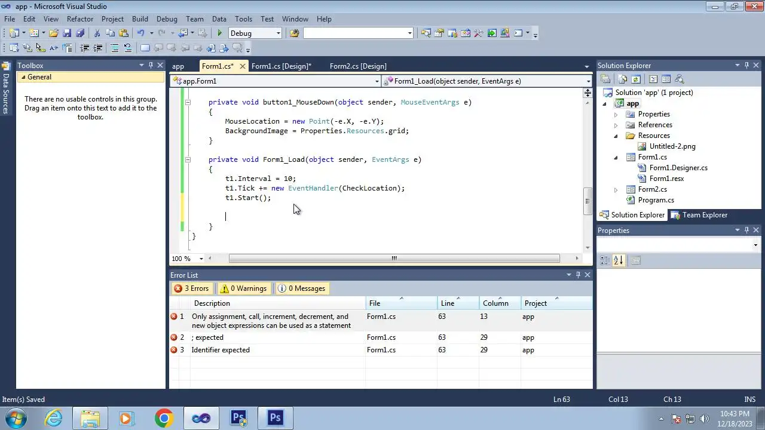Image resolution: width=765 pixels, height=430 pixels.
Task: Sort Error List by Description column
Action: coord(278,303)
